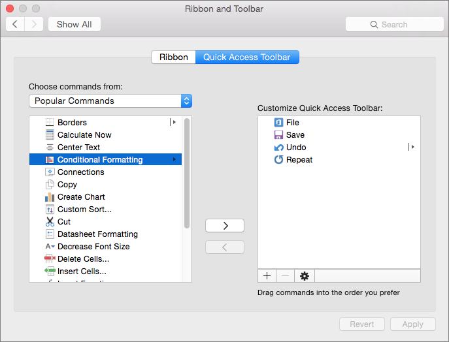
Task: Click the Save floppy disk icon
Action: pos(278,135)
